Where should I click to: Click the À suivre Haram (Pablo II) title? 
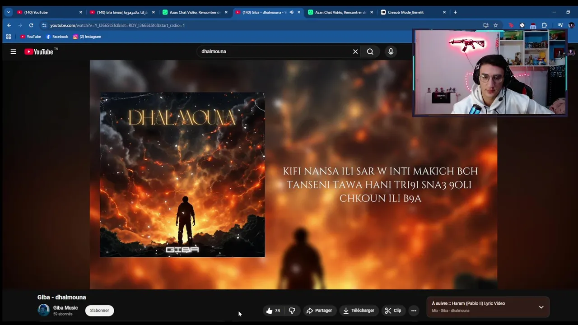pos(468,303)
